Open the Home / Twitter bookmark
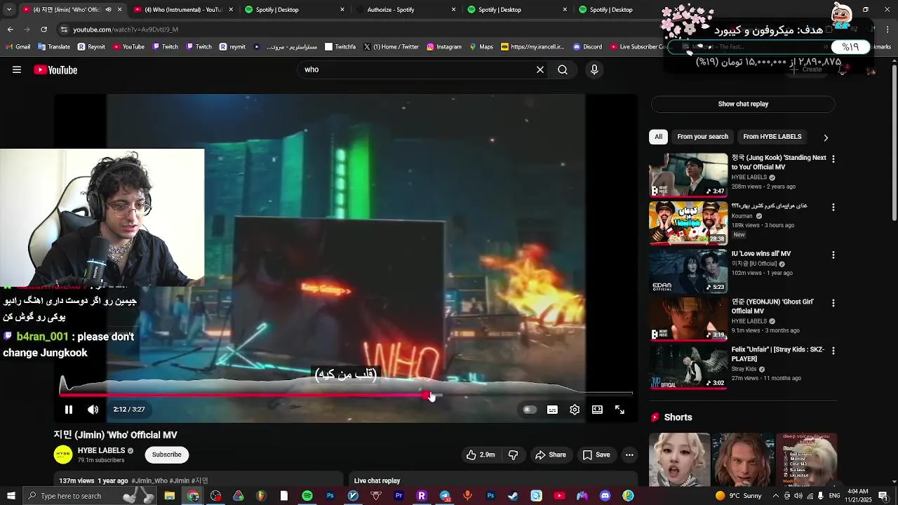Screen dimensions: 898x505 [391, 47]
